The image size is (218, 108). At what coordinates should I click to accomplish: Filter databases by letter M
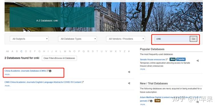[x=65, y=51]
